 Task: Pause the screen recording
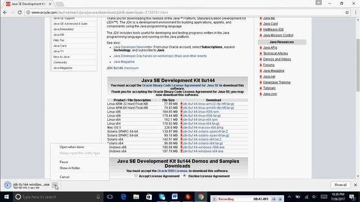point(274,199)
